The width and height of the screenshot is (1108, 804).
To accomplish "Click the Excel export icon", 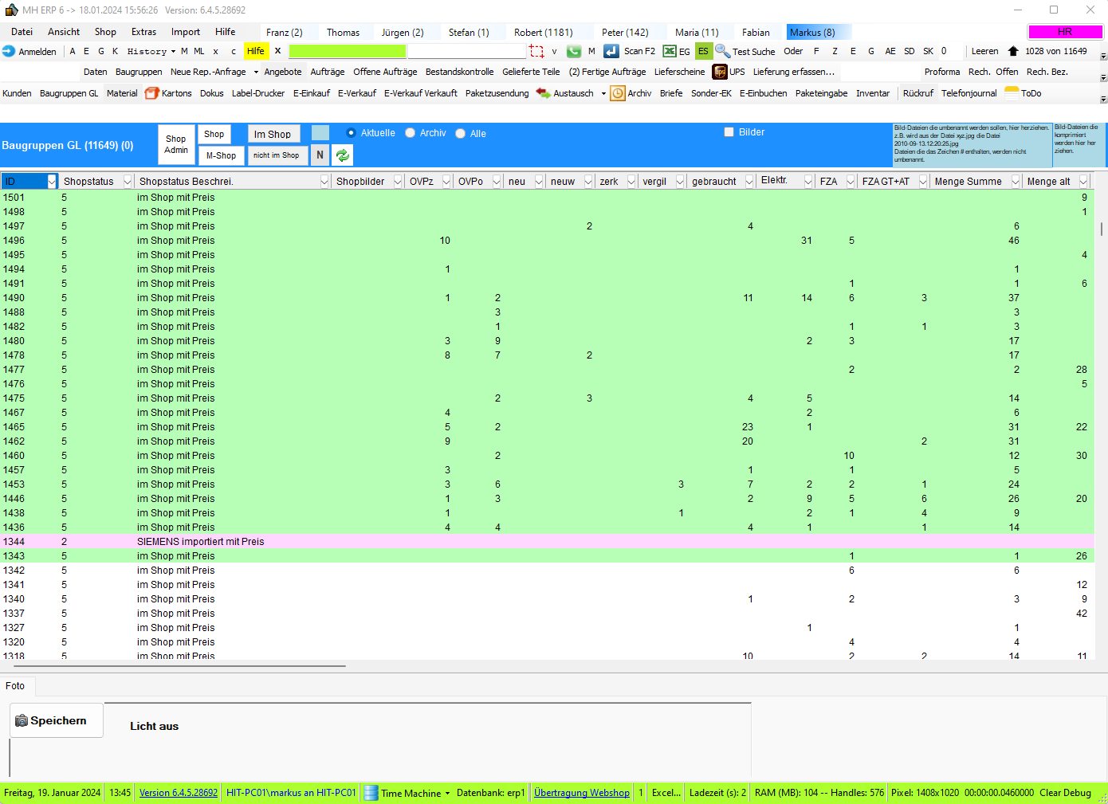I will [x=670, y=51].
